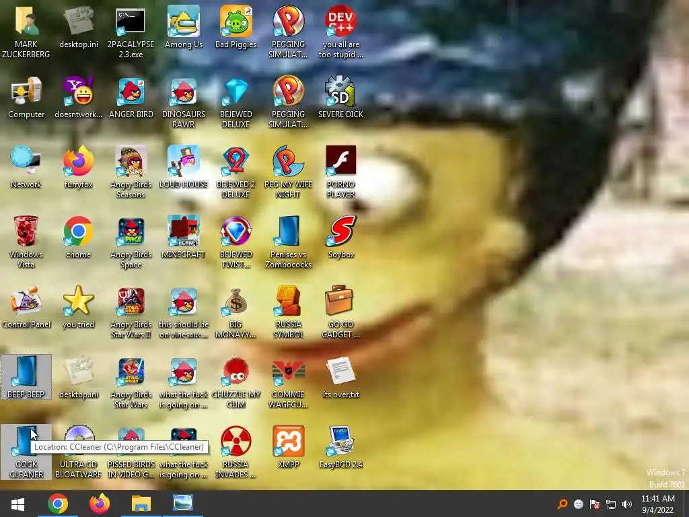Open the Action Center flag tray icon
Screen dimensions: 689x517
pos(595,504)
